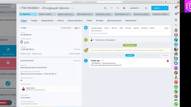
Task: Reload the page in browser address bar
Action: coord(122,2)
